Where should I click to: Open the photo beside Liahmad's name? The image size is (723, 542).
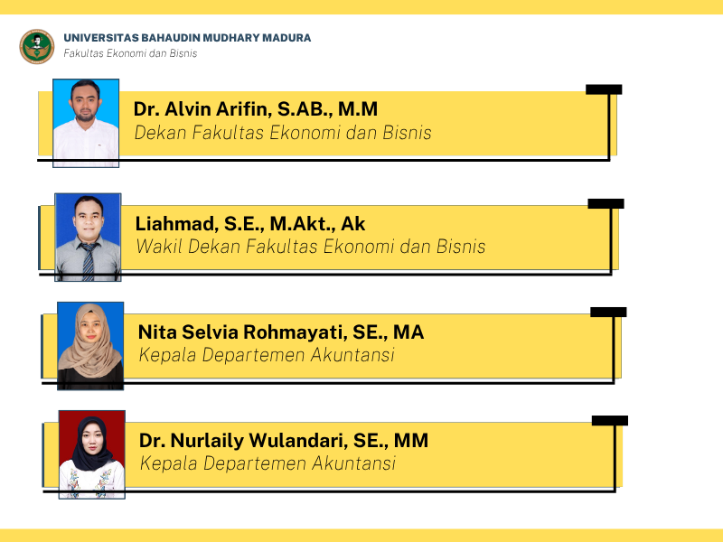pos(88,237)
